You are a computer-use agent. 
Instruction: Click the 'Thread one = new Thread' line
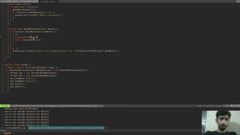pos(33,73)
